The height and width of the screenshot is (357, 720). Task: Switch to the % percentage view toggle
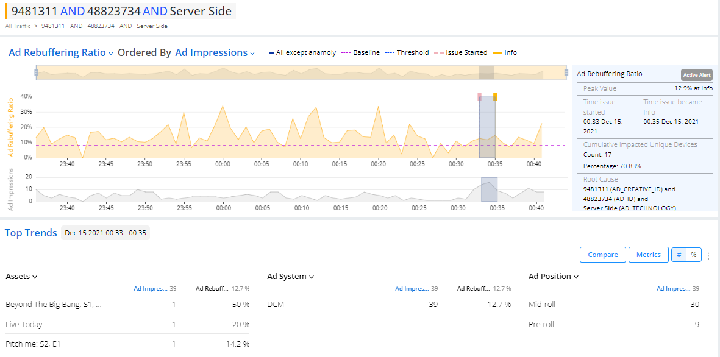pos(693,255)
